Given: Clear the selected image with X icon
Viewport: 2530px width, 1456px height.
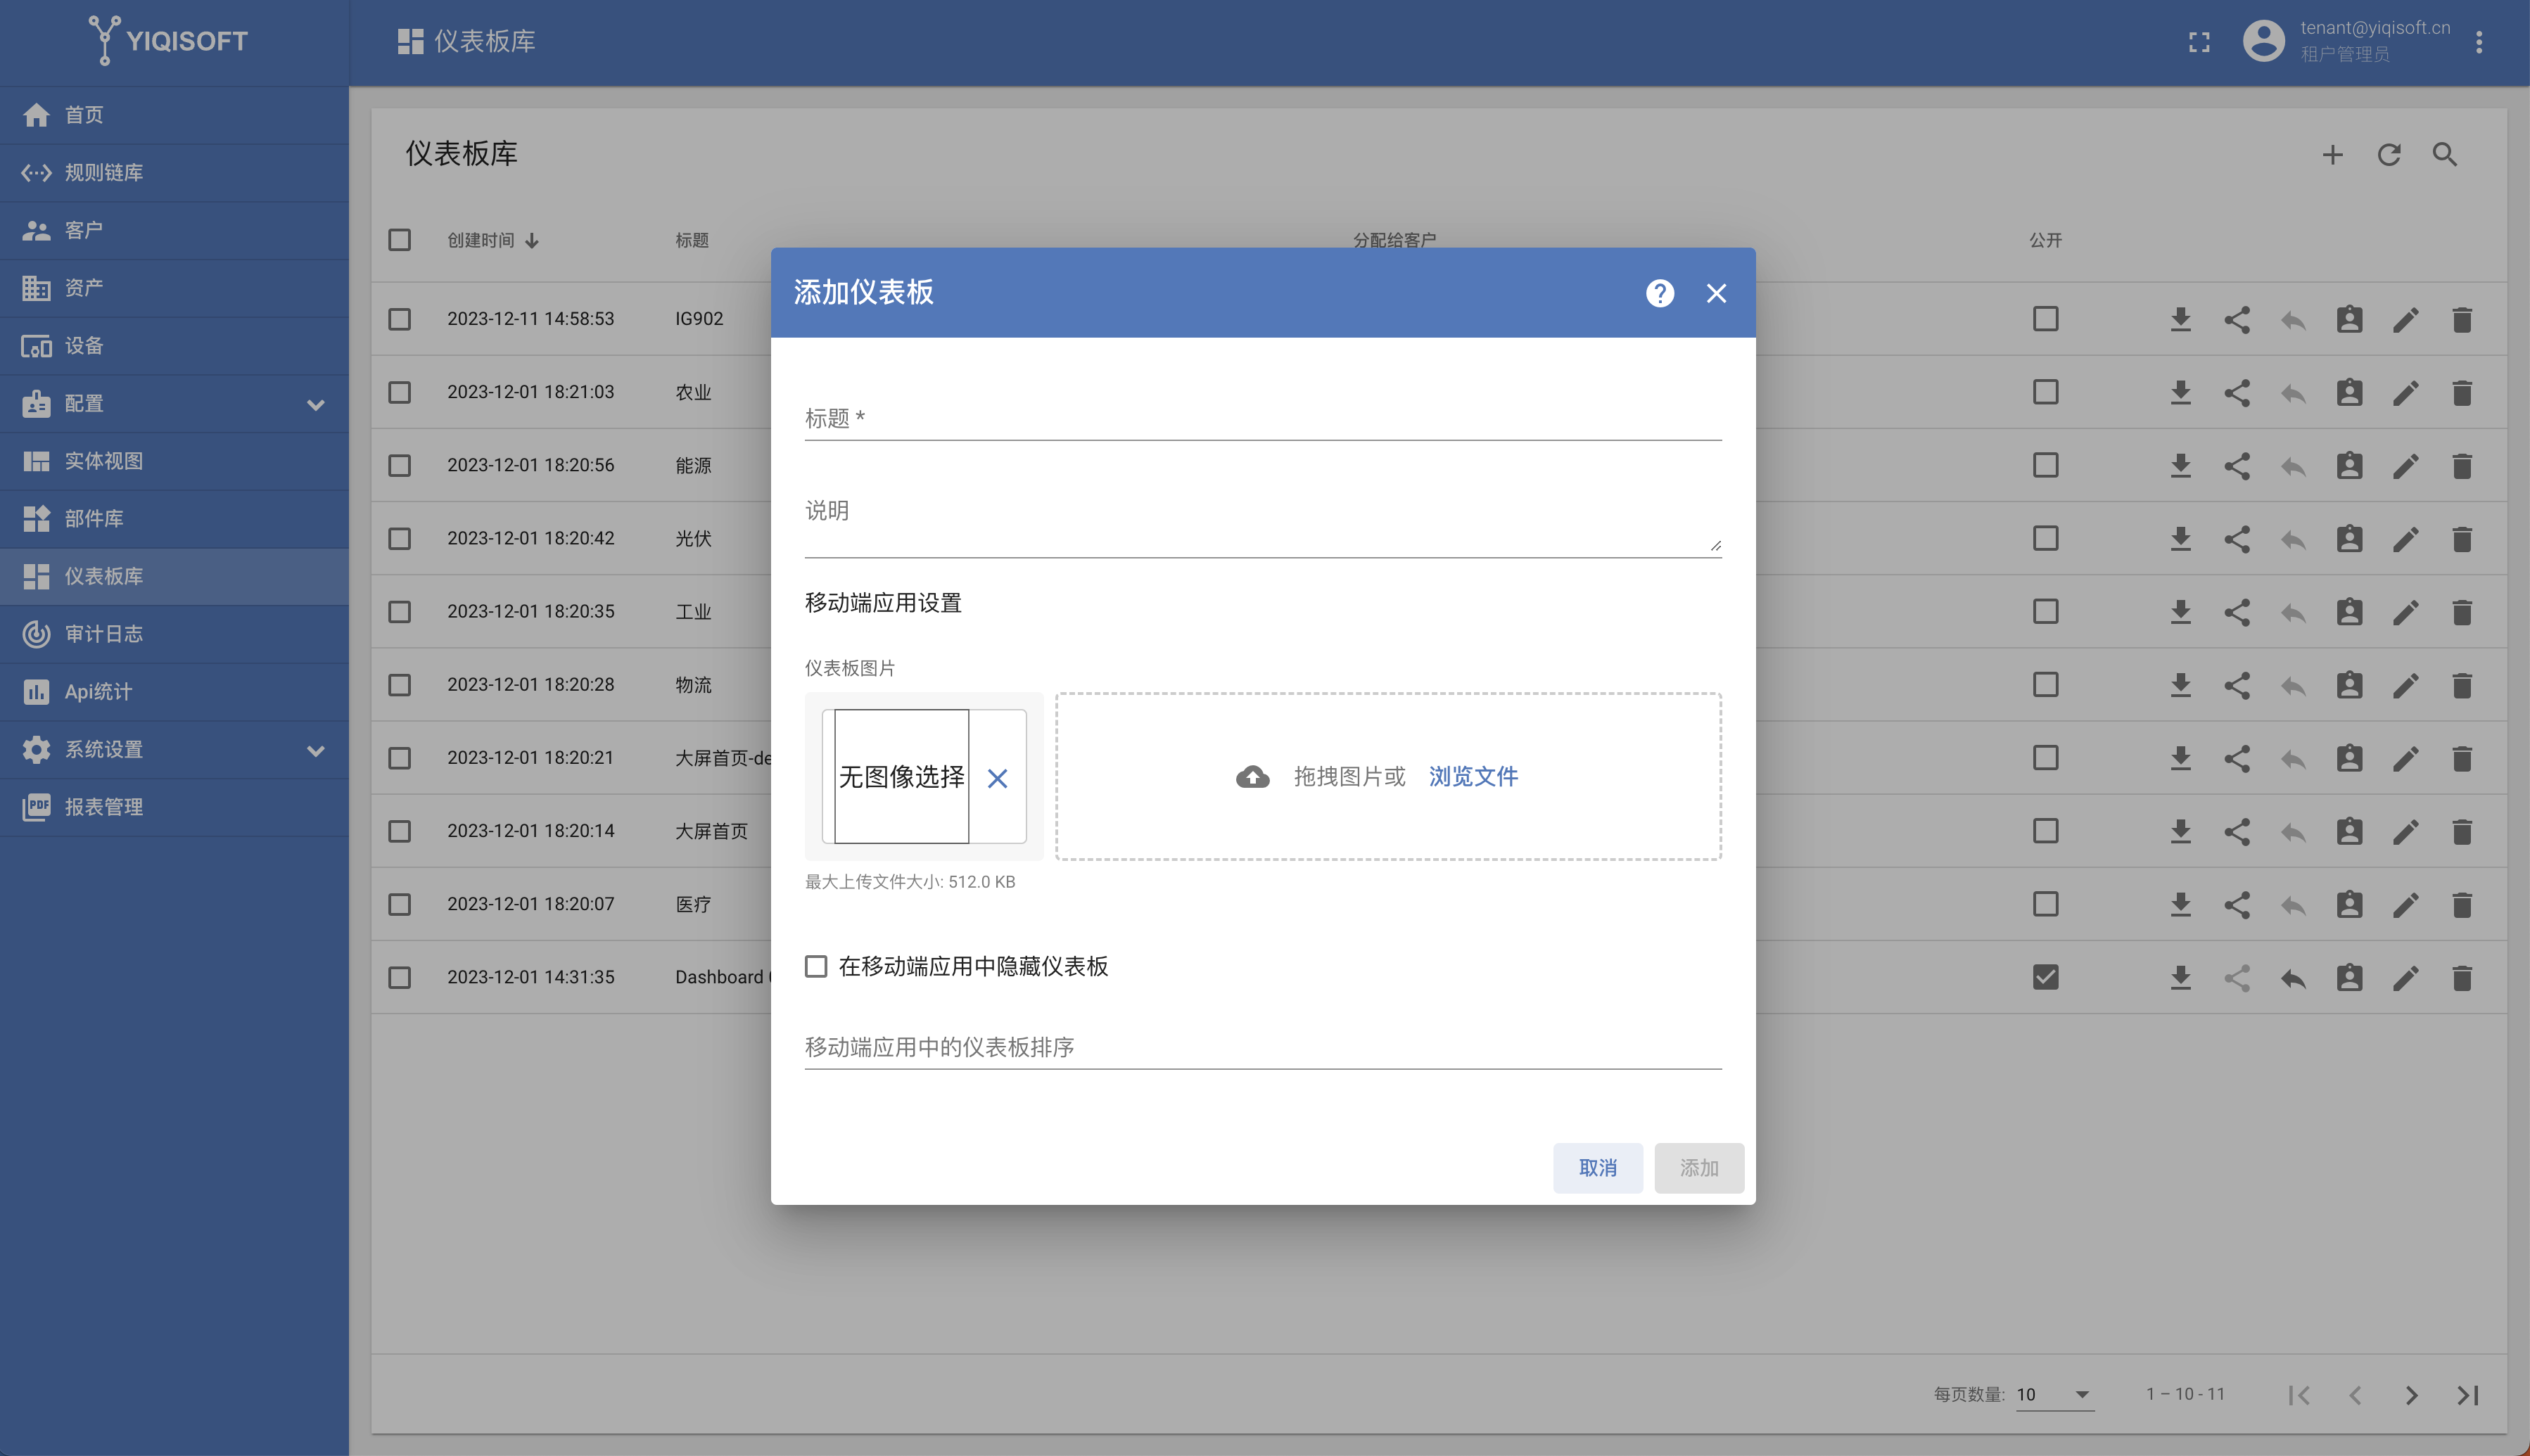Looking at the screenshot, I should (997, 778).
